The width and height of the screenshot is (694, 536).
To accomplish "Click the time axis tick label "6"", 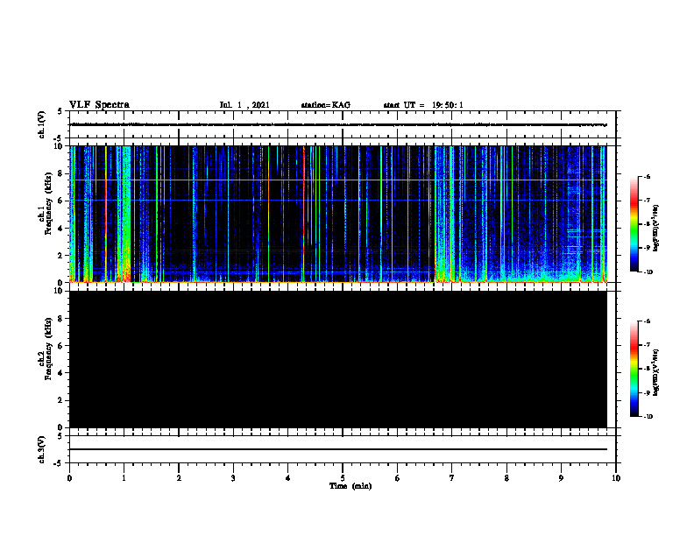I will (x=397, y=478).
